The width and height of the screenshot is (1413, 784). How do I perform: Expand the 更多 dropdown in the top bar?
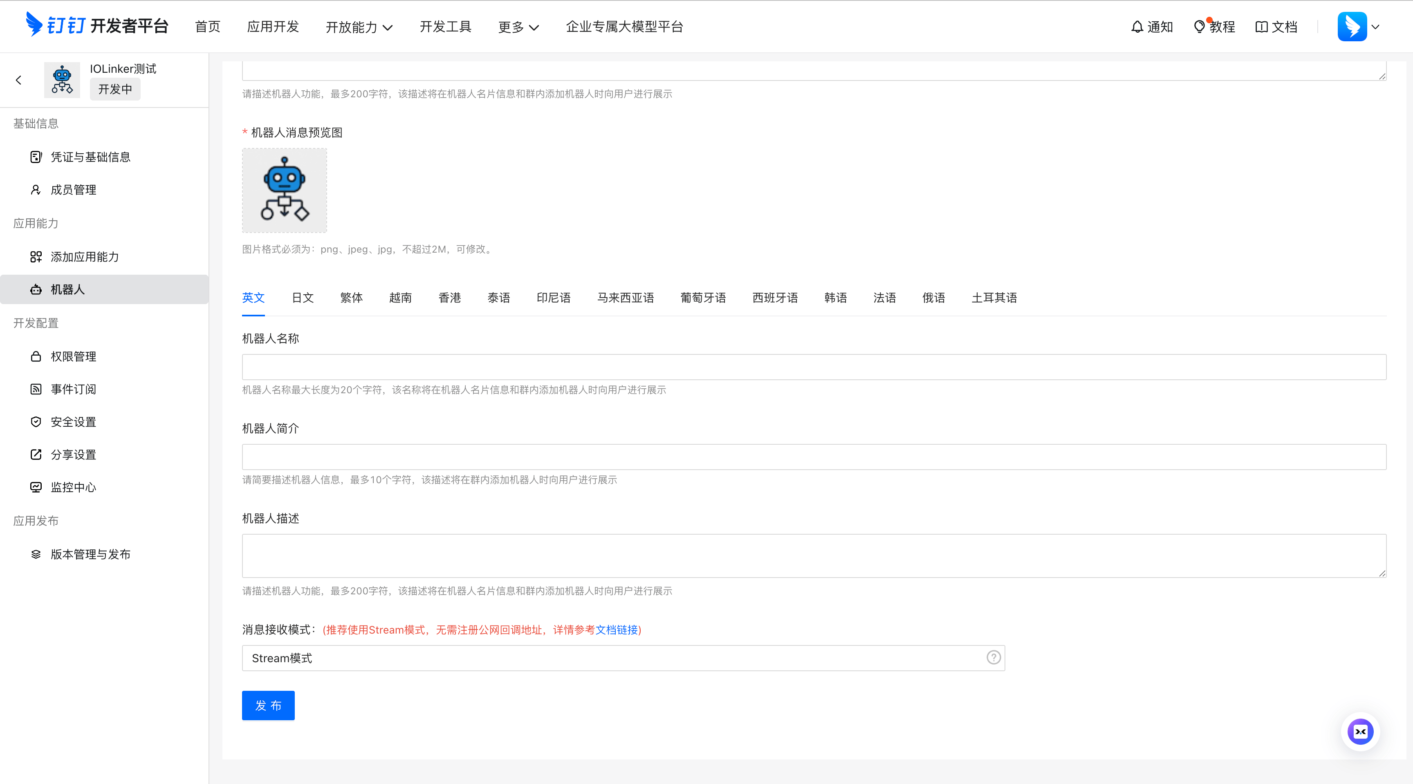coord(518,27)
